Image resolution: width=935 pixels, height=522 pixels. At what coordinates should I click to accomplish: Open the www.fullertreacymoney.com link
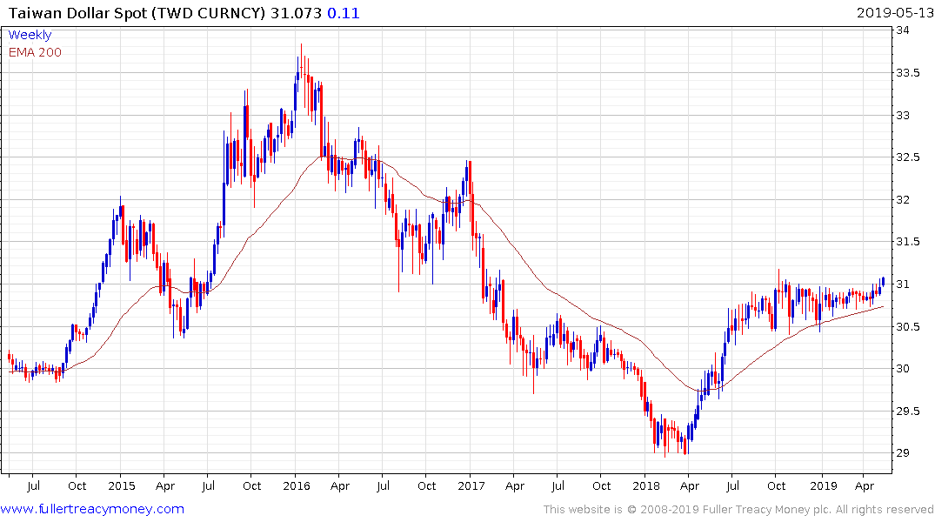point(92,509)
